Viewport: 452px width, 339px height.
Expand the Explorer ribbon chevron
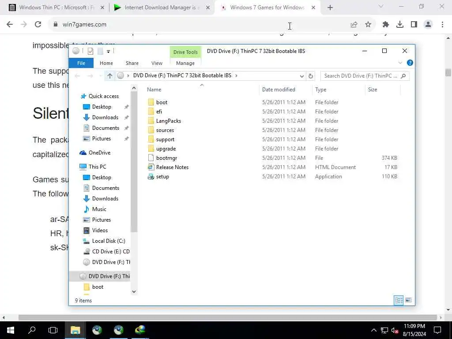point(400,63)
